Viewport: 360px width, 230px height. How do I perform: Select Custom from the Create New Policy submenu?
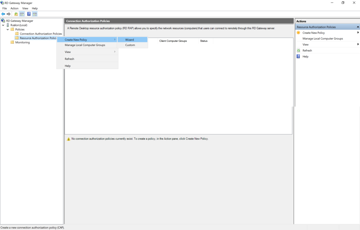129,45
